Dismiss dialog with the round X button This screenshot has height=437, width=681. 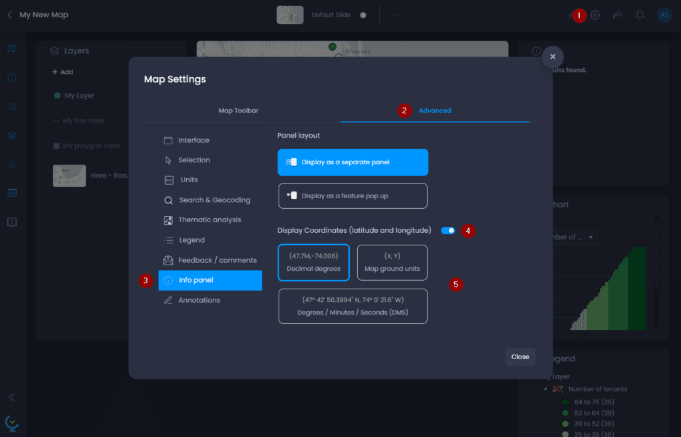click(x=553, y=57)
